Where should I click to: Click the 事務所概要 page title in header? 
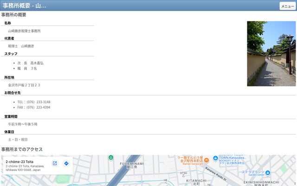(25, 6)
